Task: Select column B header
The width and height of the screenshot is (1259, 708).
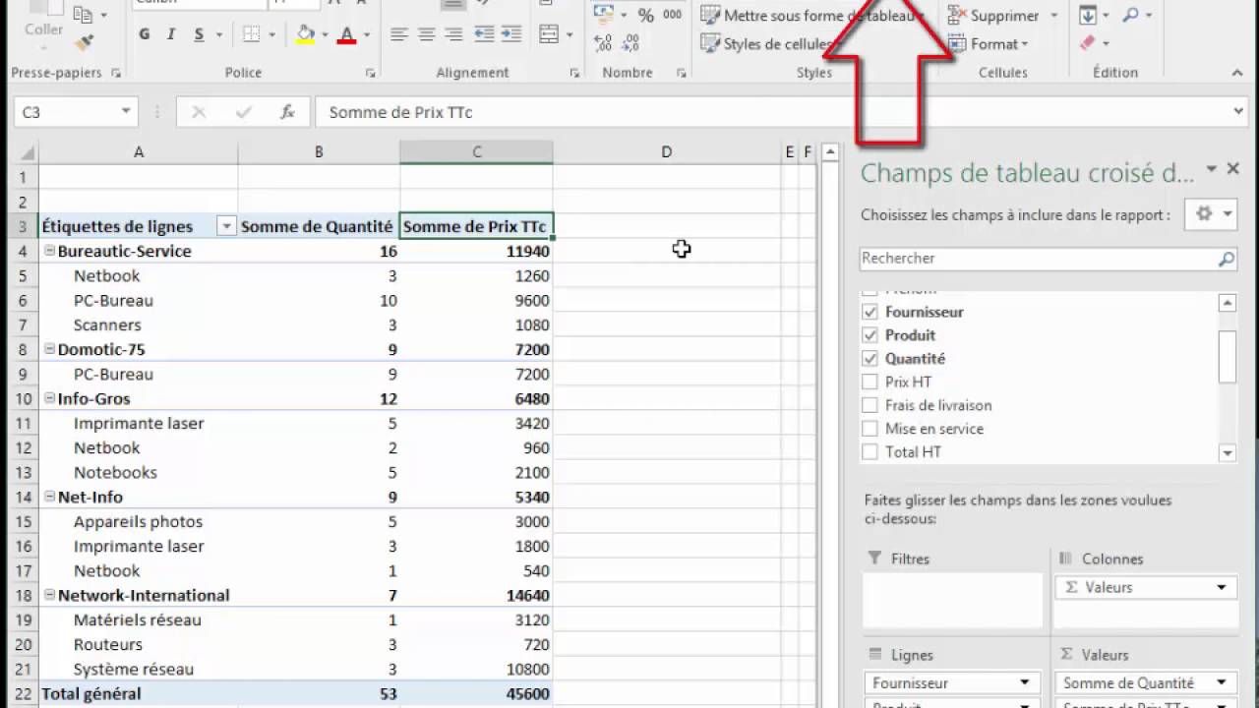Action: [319, 152]
